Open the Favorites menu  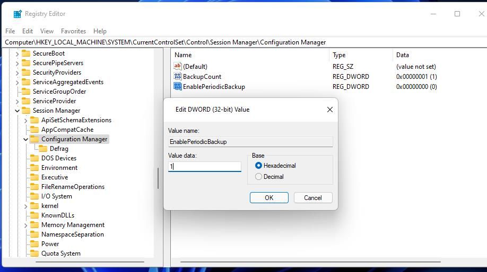73,31
